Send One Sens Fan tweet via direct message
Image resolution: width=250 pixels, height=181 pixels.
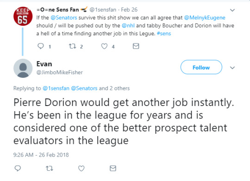pos(136,46)
